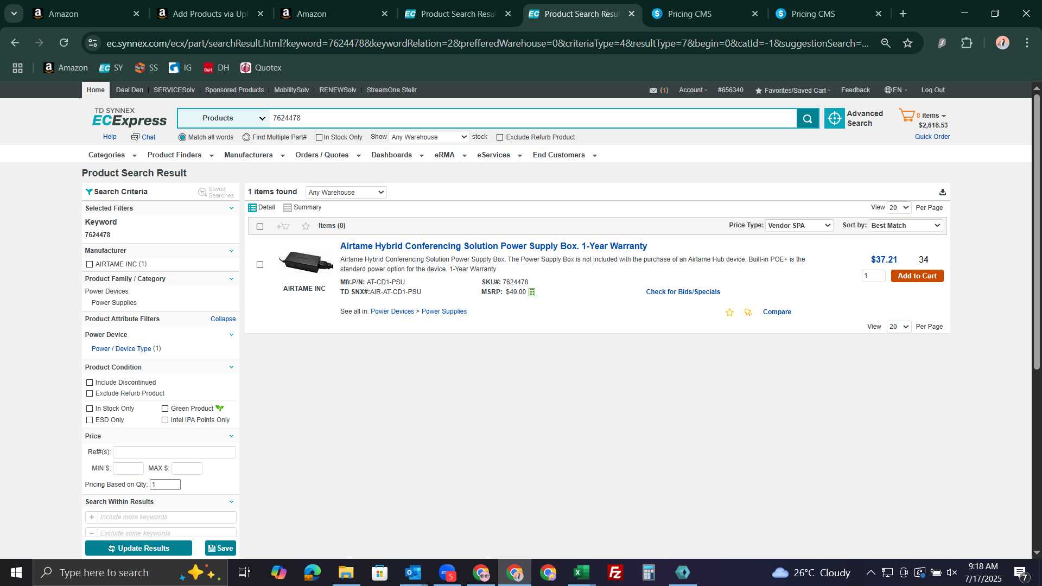Check AIRTAME INC manufacturer filter

tap(90, 264)
